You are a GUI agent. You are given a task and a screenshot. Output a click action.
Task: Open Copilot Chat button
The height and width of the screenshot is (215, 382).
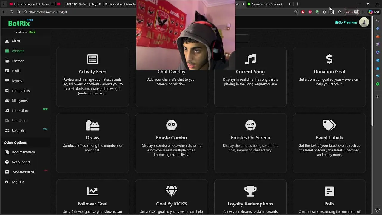(374, 12)
